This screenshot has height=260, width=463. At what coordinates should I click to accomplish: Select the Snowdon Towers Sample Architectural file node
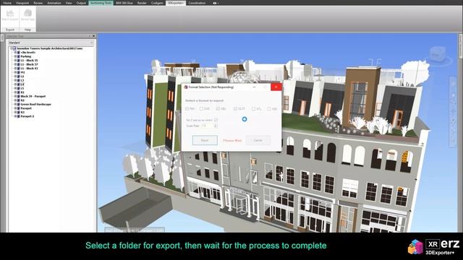pyautogui.click(x=50, y=48)
